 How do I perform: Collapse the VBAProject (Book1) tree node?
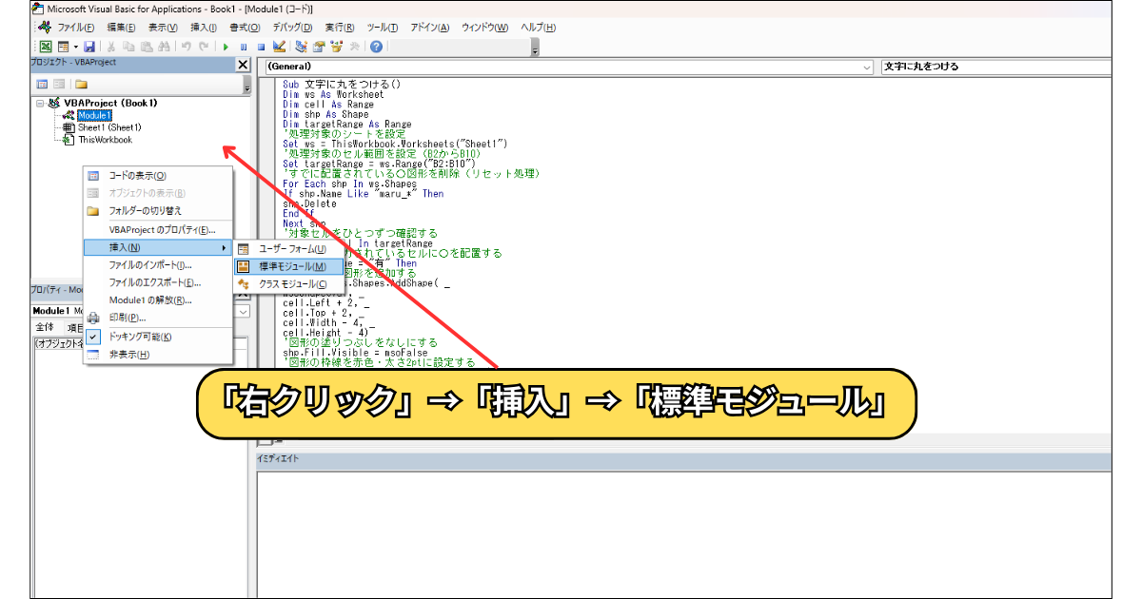pyautogui.click(x=41, y=103)
